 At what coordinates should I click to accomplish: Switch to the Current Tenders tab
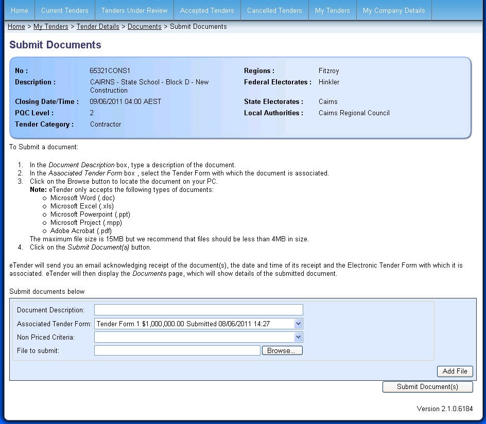pyautogui.click(x=64, y=10)
